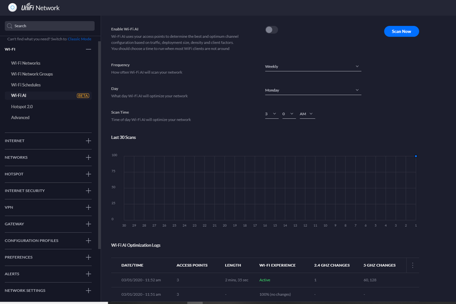Open the scan time hour dropdown
Screen dimensions: 456x304
pyautogui.click(x=272, y=114)
